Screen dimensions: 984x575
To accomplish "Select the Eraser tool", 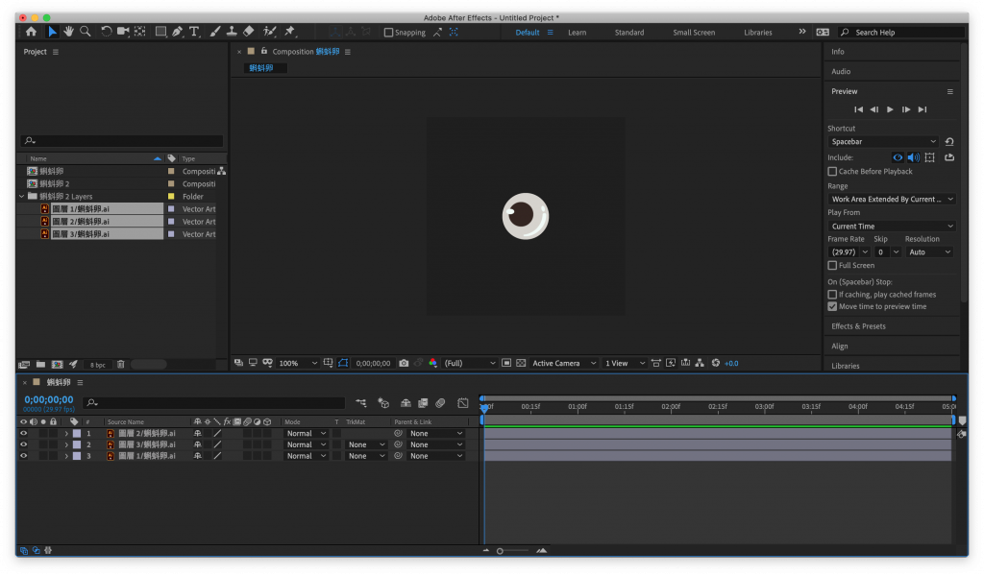I will pyautogui.click(x=249, y=32).
